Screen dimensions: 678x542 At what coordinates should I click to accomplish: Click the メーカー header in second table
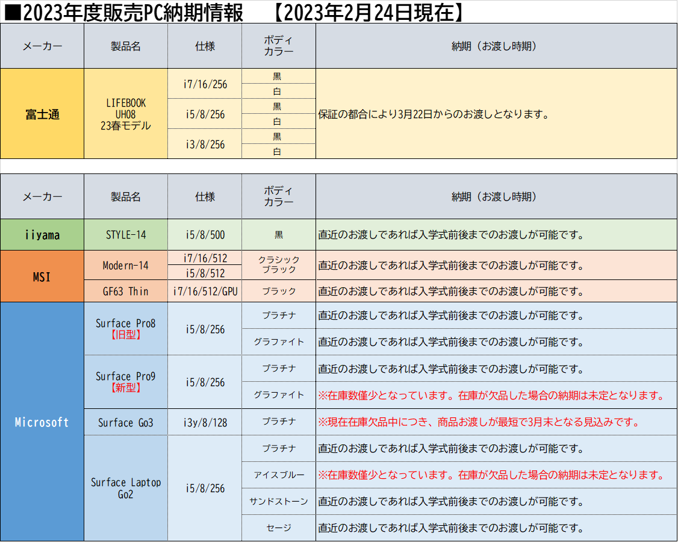point(42,196)
